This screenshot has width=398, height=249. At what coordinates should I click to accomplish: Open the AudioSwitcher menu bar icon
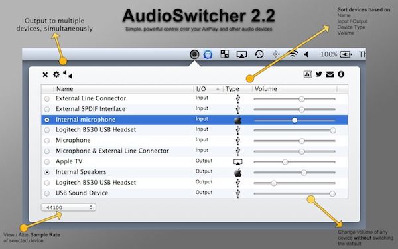pyautogui.click(x=194, y=54)
